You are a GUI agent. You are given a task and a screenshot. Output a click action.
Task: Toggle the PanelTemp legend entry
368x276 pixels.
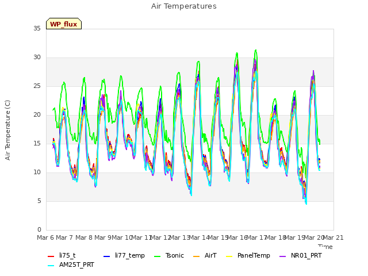tap(248, 255)
